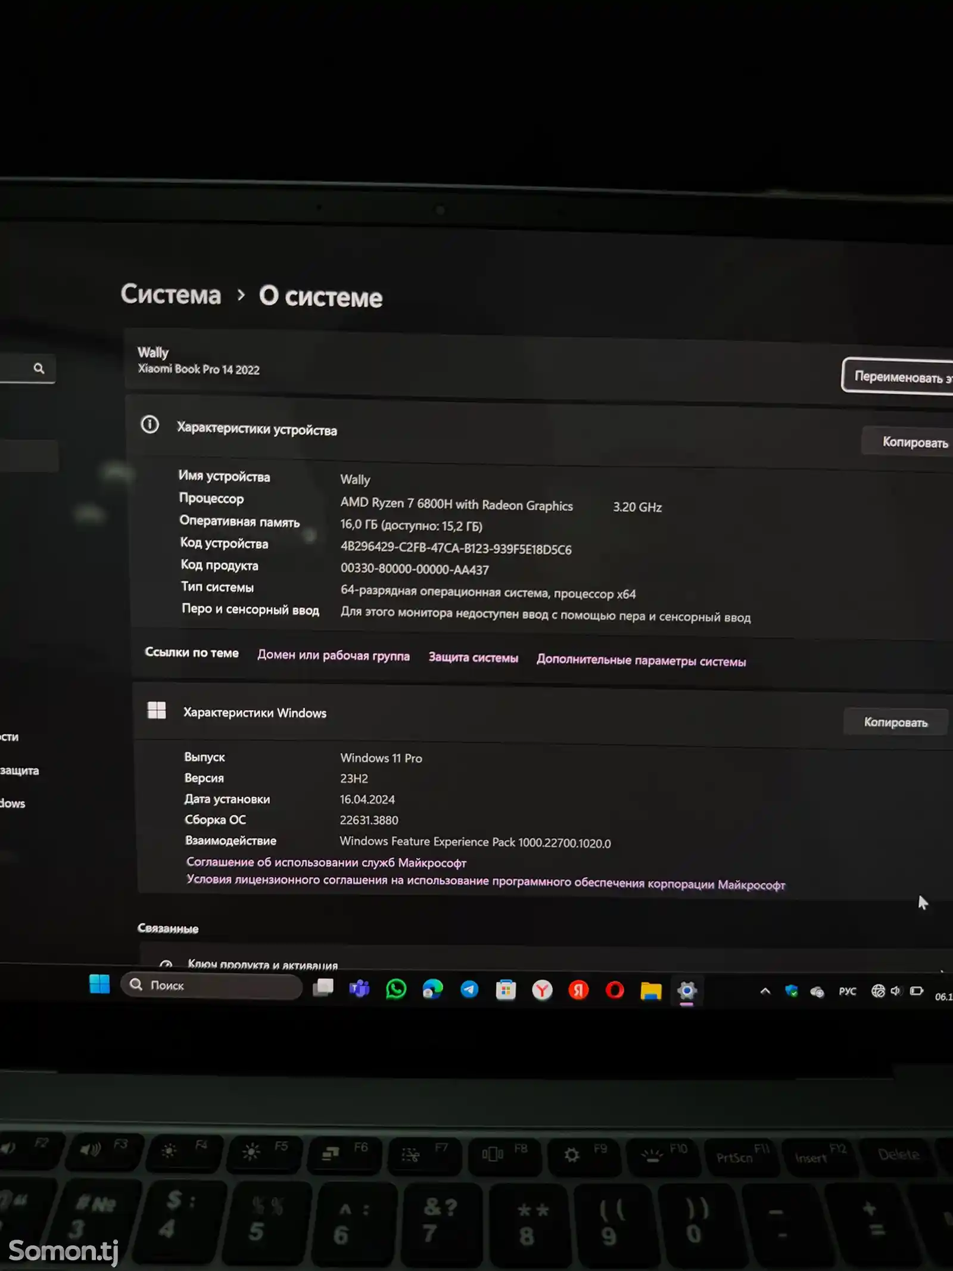953x1271 pixels.
Task: Select OS build 22631.3880
Action: [x=369, y=821]
